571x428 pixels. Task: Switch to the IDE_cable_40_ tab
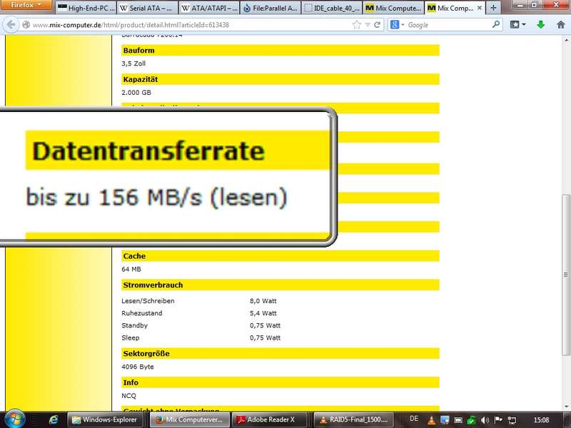pos(332,8)
